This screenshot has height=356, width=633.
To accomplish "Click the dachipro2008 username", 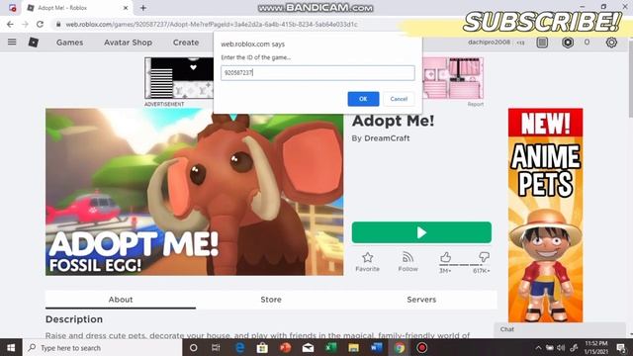I will click(489, 42).
